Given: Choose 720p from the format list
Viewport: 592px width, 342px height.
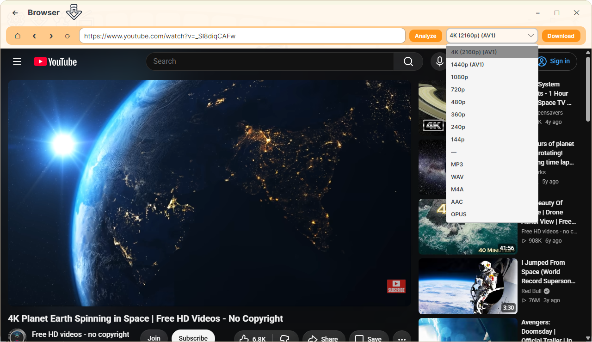Looking at the screenshot, I should click(492, 89).
